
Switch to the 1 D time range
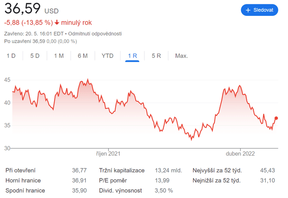tap(11, 56)
